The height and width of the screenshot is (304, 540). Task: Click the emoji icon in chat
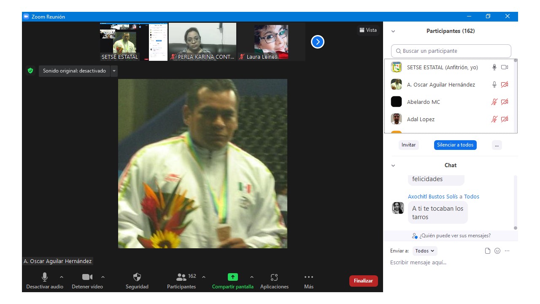[497, 251]
